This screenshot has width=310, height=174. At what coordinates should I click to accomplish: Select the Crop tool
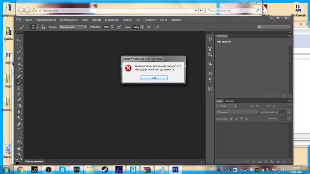pyautogui.click(x=19, y=64)
